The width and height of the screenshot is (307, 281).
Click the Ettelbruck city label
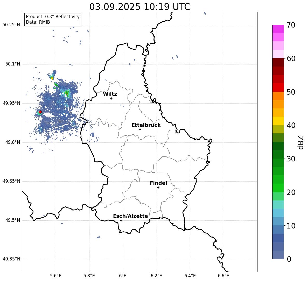pos(146,125)
